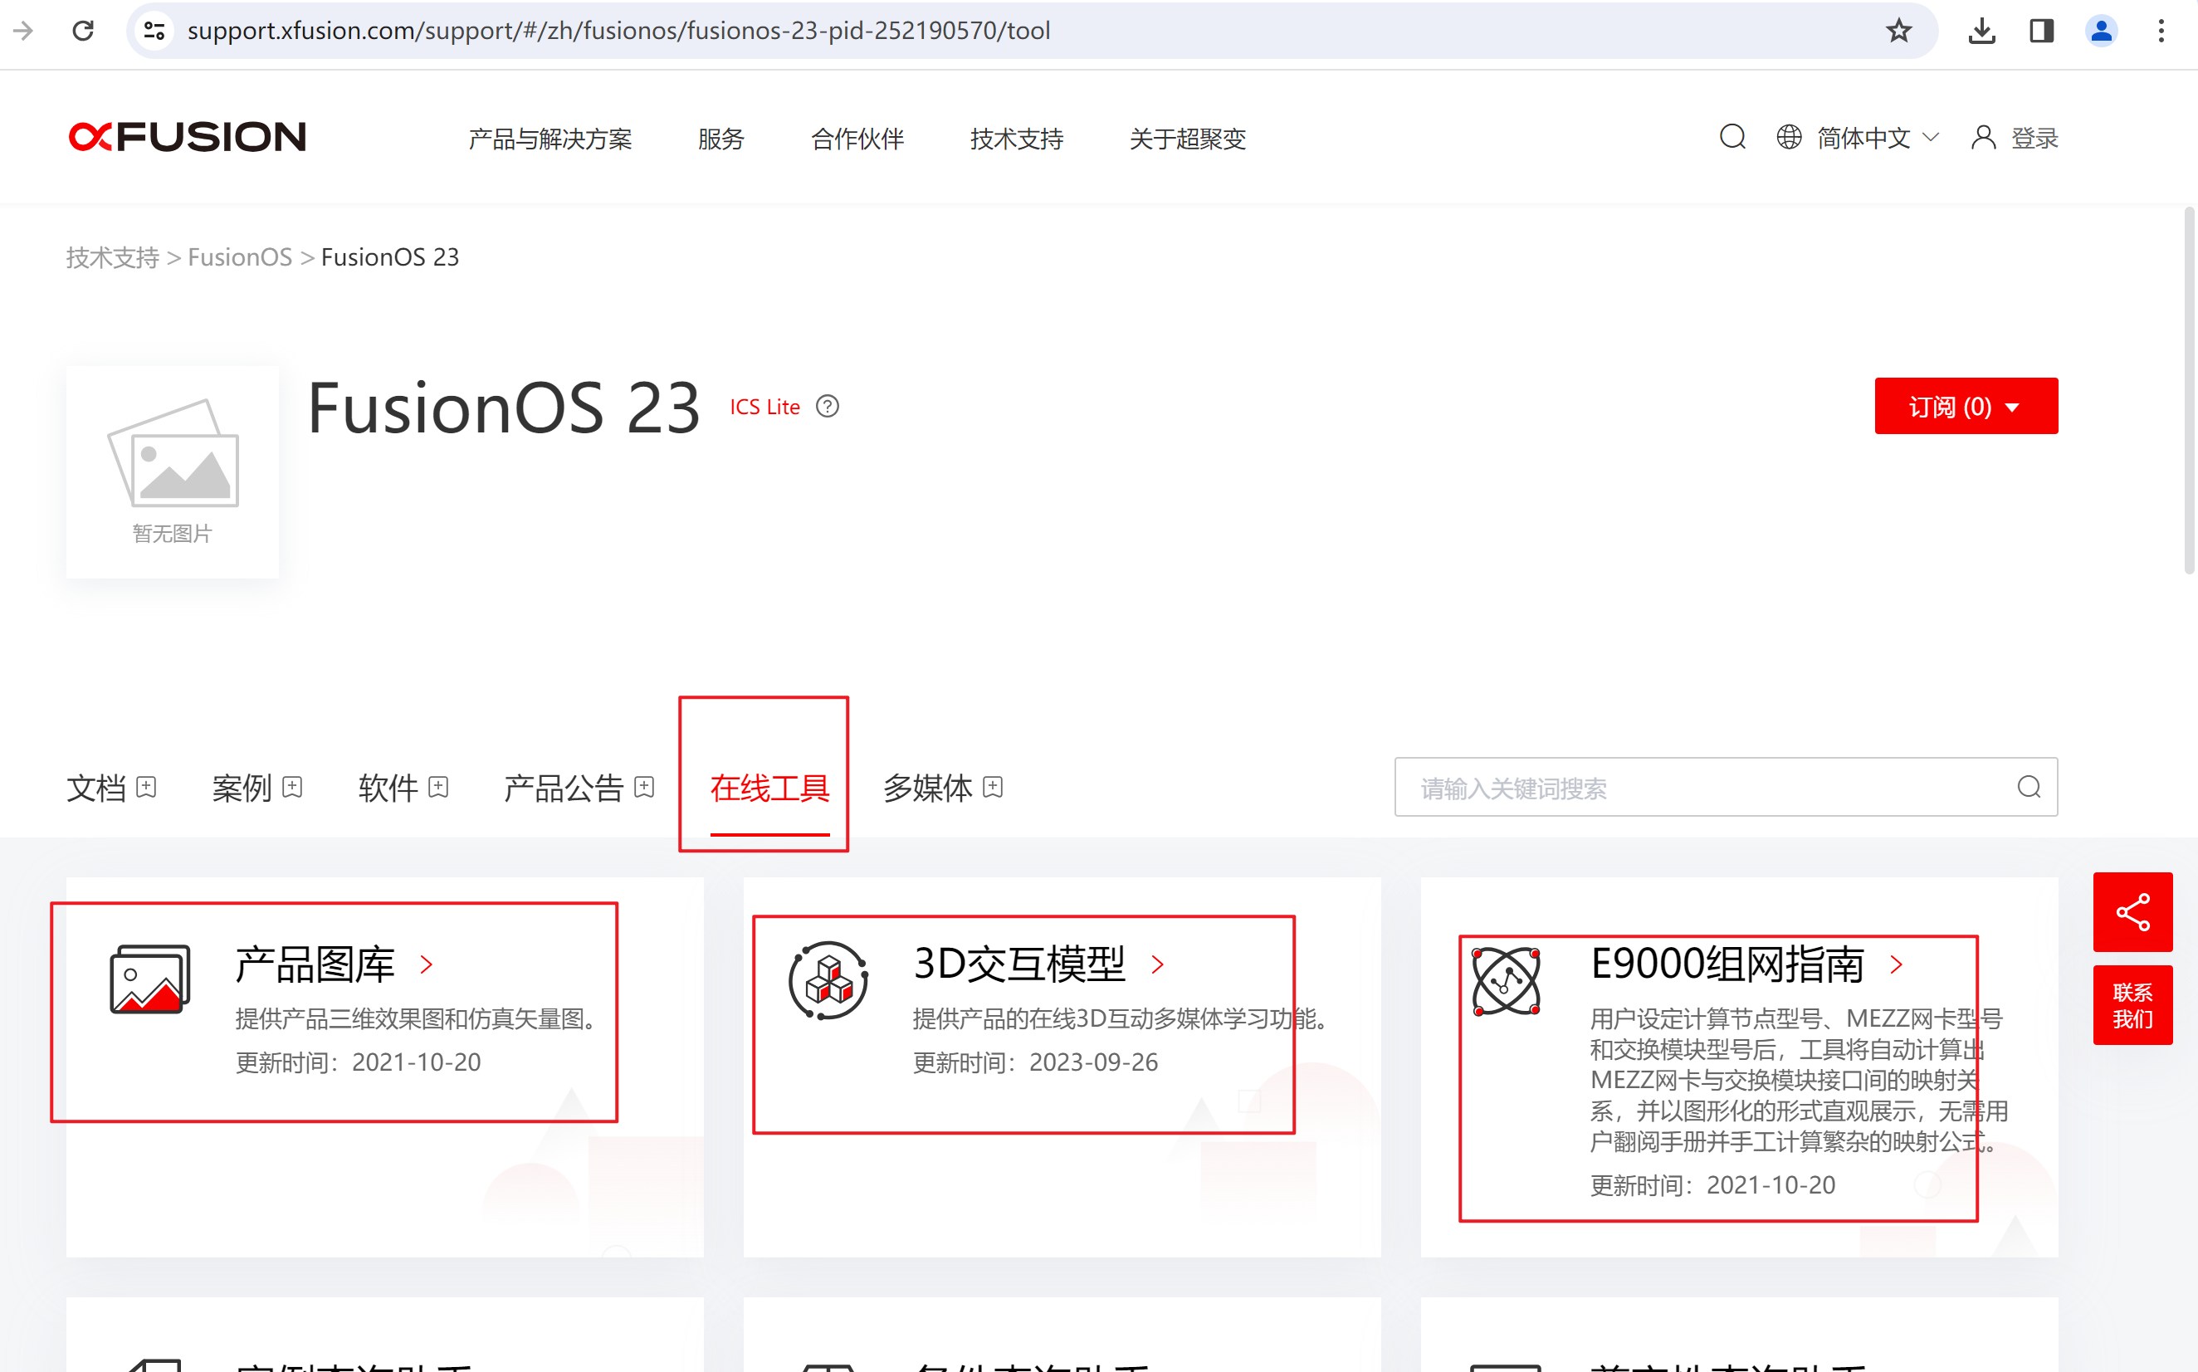Click the 产品图库 gallery icon
Screen dimensions: 2198x1372
click(x=149, y=980)
